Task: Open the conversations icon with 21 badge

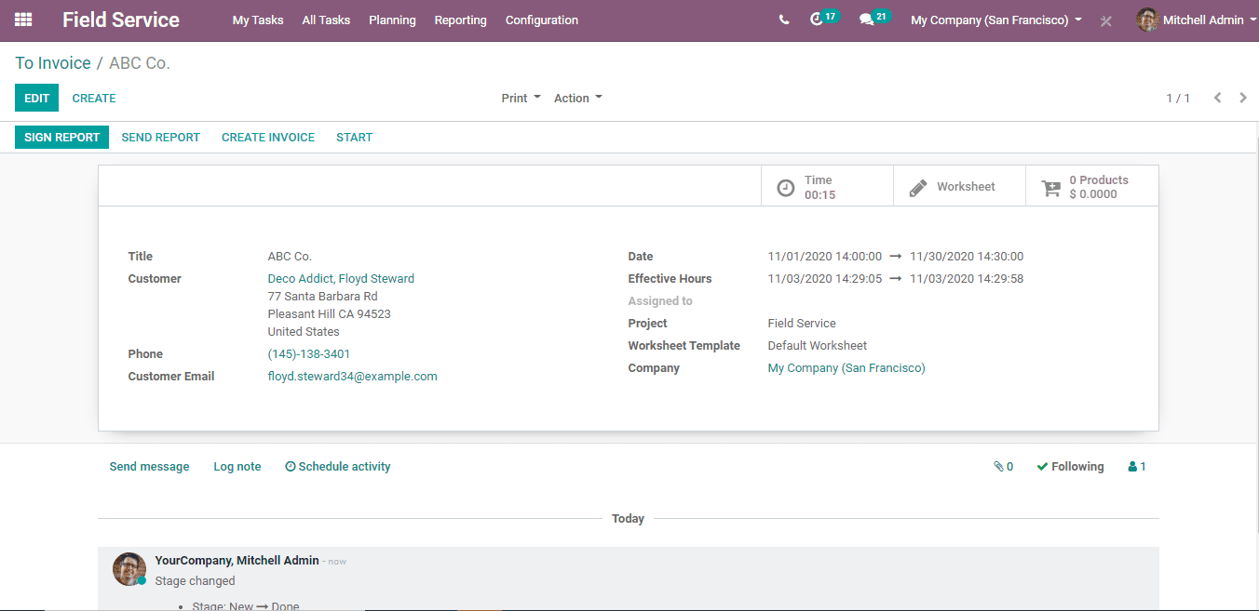Action: pyautogui.click(x=867, y=20)
